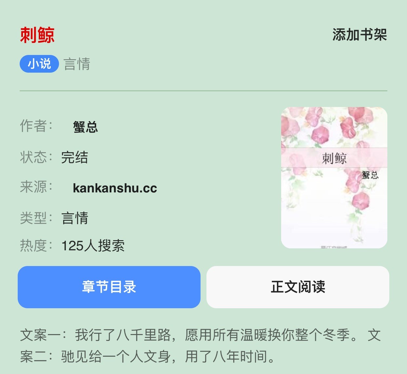Click the 125人搜索 popularity text

click(x=93, y=246)
